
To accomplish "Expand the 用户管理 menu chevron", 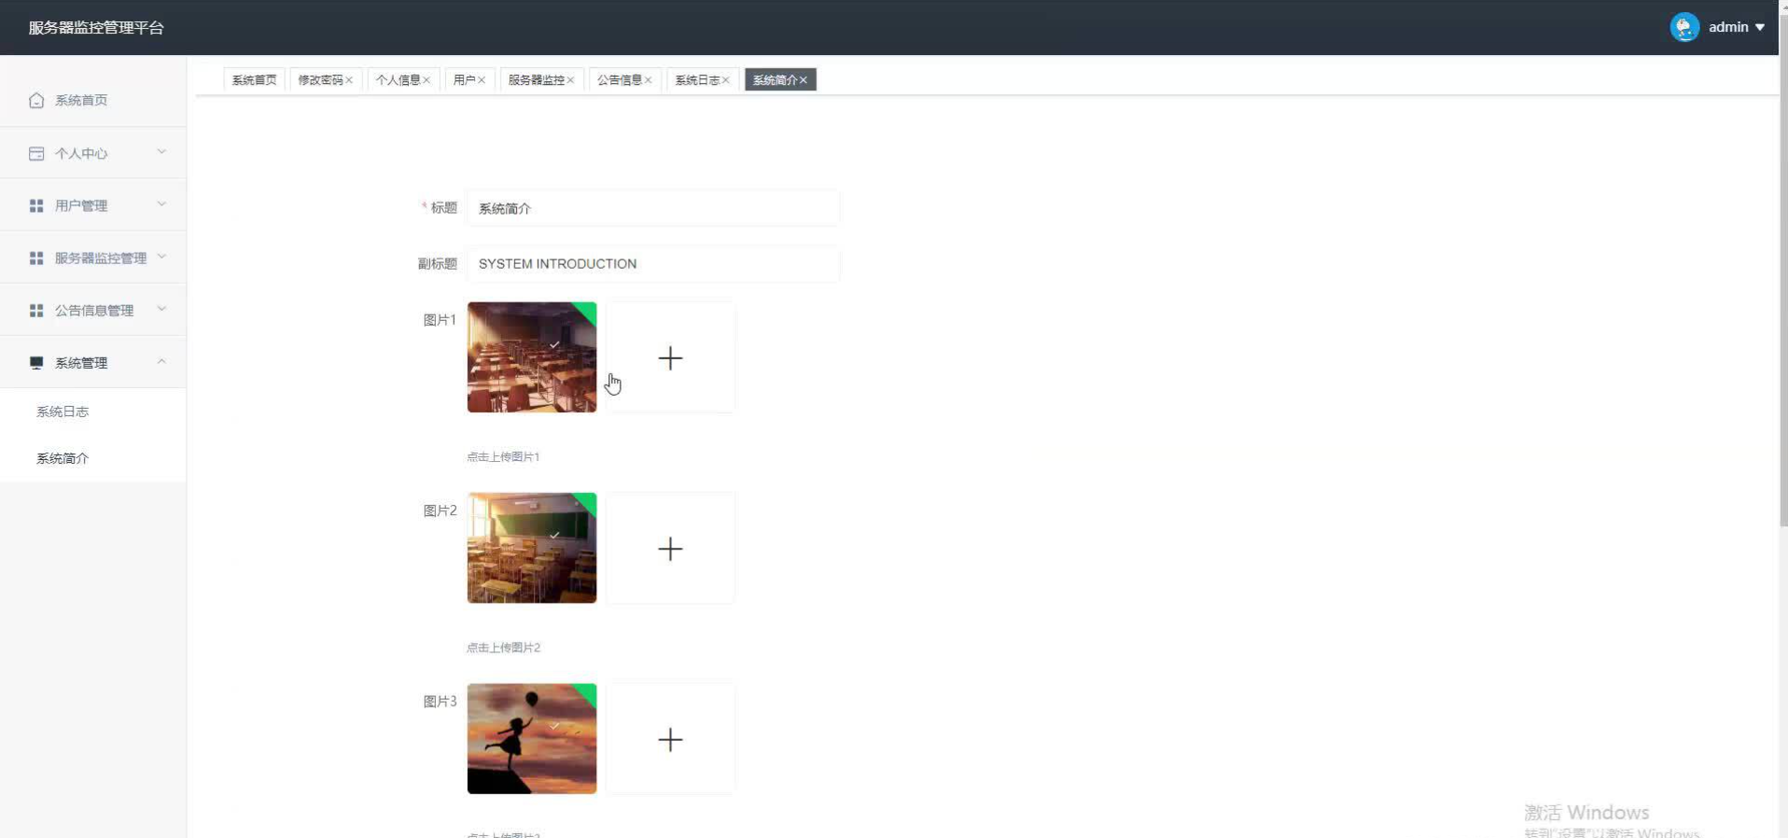I will (161, 204).
